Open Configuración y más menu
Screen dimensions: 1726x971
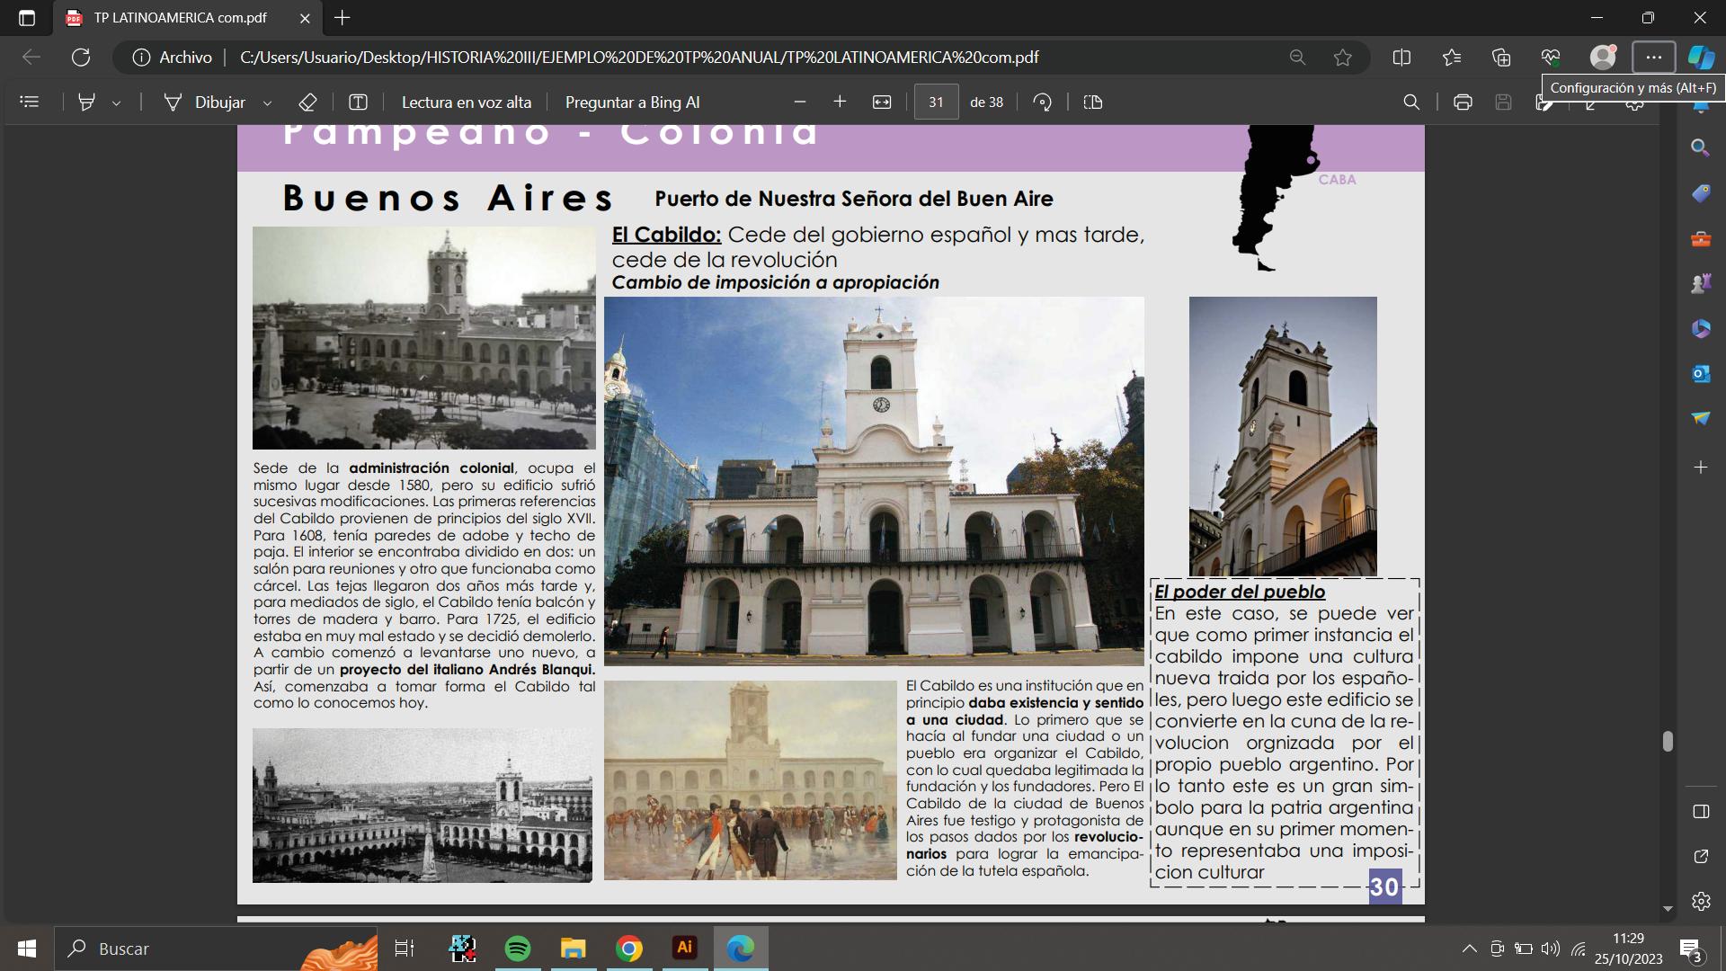click(1653, 58)
